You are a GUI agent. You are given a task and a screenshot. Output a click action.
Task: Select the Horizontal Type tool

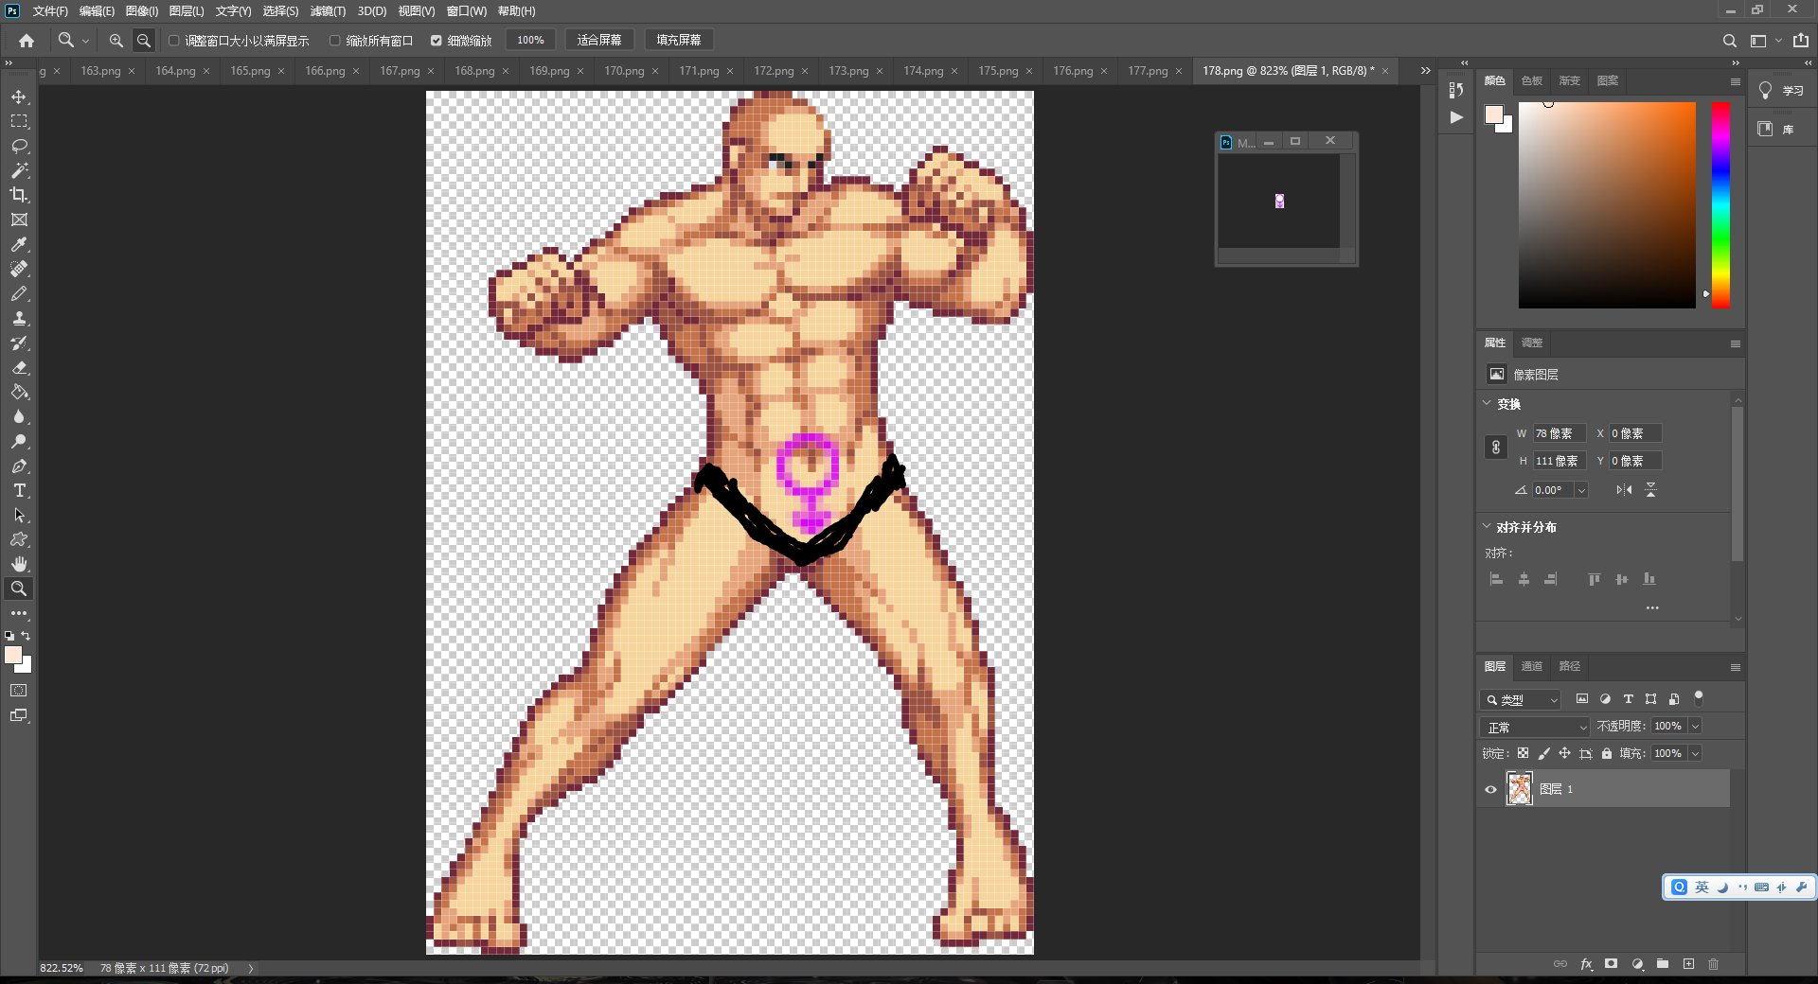[19, 491]
